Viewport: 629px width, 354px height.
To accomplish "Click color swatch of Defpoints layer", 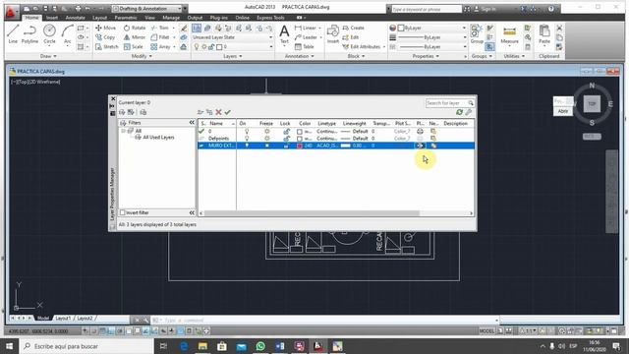I will pyautogui.click(x=299, y=139).
